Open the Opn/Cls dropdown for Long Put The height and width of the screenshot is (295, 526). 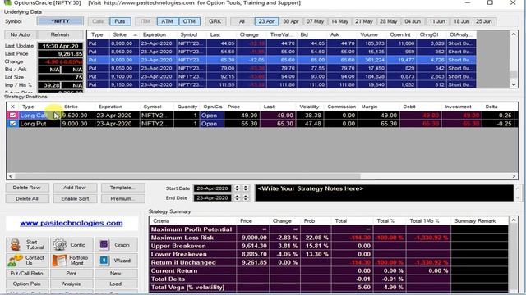(212, 124)
